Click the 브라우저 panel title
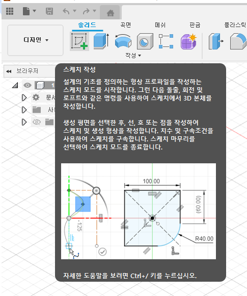The width and height of the screenshot is (247, 296). 28,71
